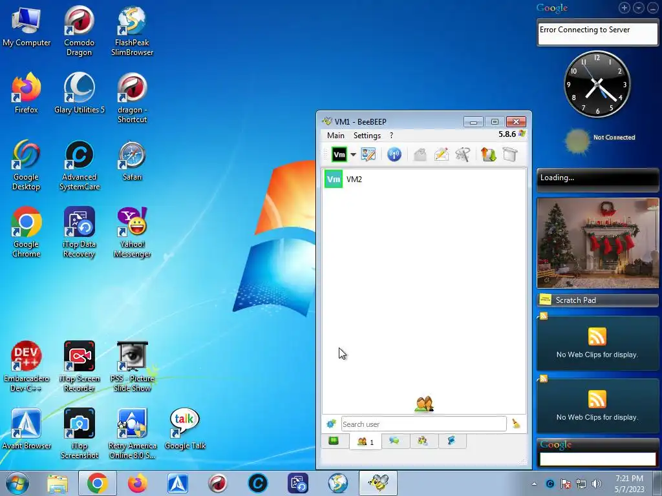Select the Embarcadero Dev-C++ desktop icon
The image size is (662, 496).
click(26, 367)
